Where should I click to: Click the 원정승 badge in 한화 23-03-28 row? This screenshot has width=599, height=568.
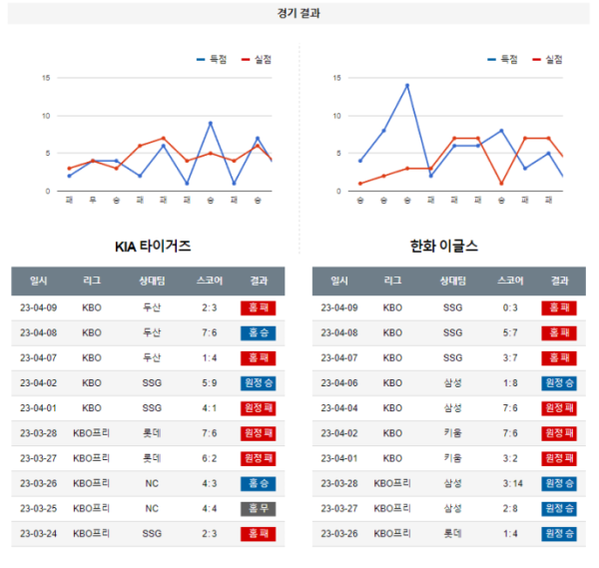[559, 483]
